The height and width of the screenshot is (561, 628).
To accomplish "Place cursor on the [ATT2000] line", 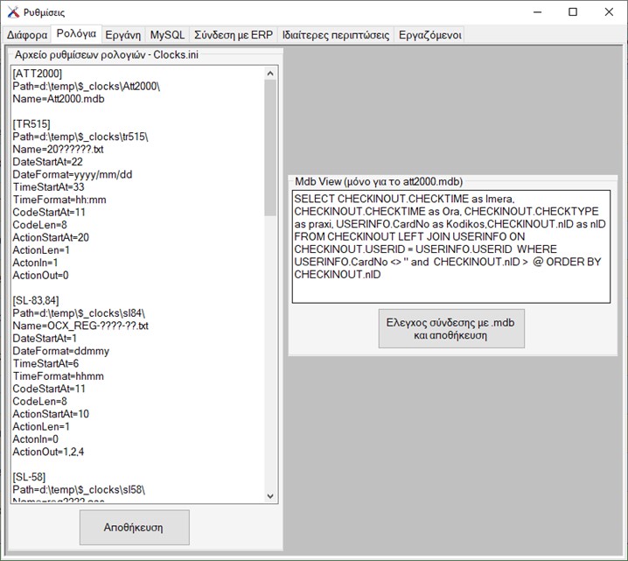I will [x=37, y=74].
